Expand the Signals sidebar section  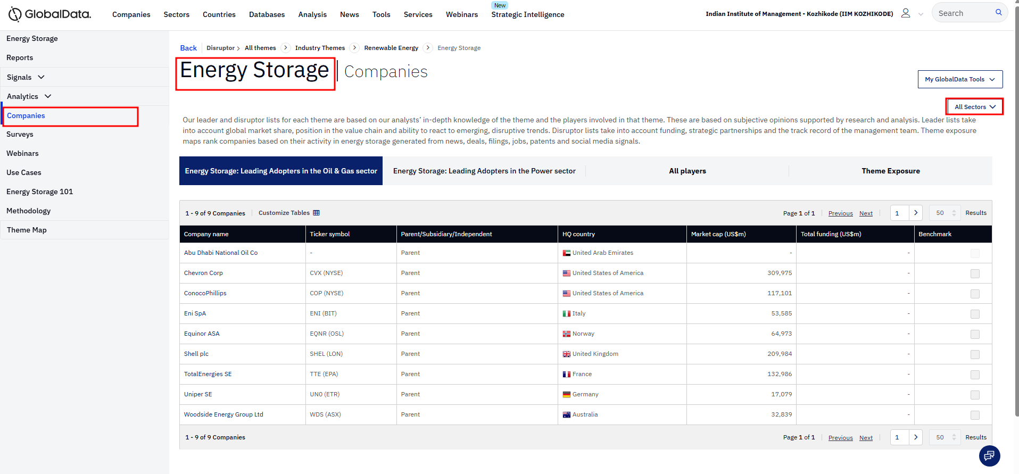click(x=26, y=77)
